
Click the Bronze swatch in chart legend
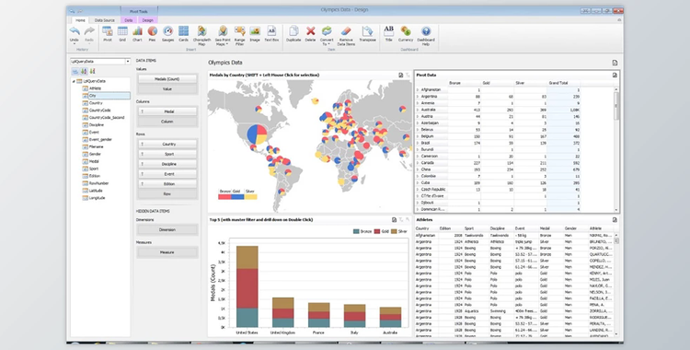point(356,231)
